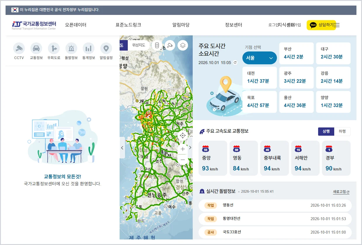Open the 목포 travel time card
The image size is (362, 245).
point(260,102)
